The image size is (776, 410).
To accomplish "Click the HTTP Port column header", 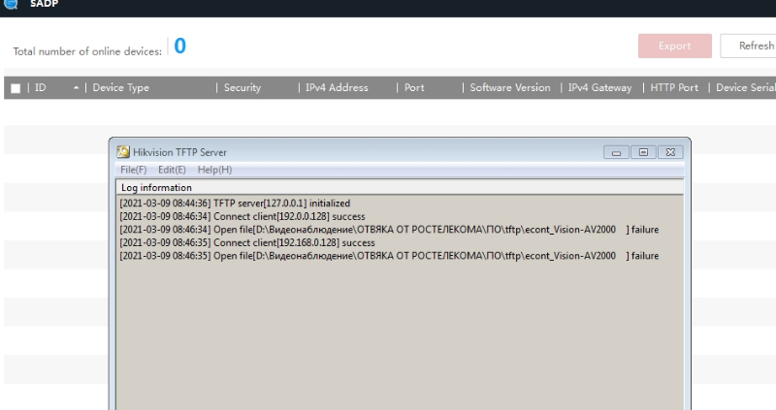I will click(674, 87).
